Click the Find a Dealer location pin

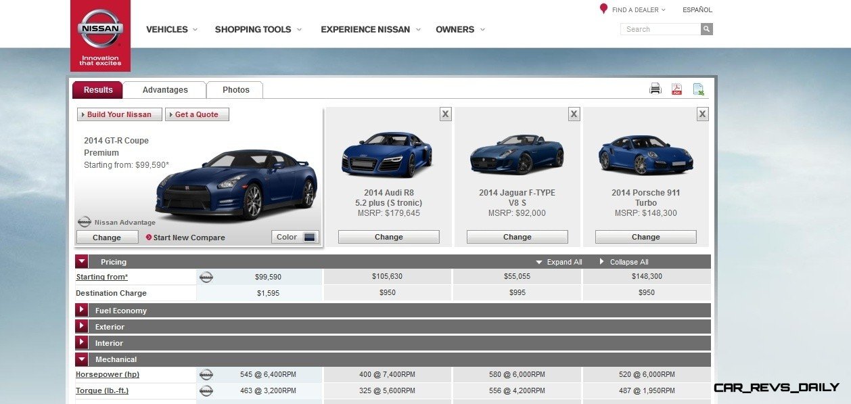point(603,9)
